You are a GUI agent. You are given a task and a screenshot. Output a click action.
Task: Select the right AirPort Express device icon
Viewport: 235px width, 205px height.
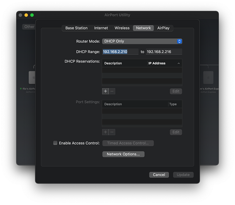tap(208, 77)
